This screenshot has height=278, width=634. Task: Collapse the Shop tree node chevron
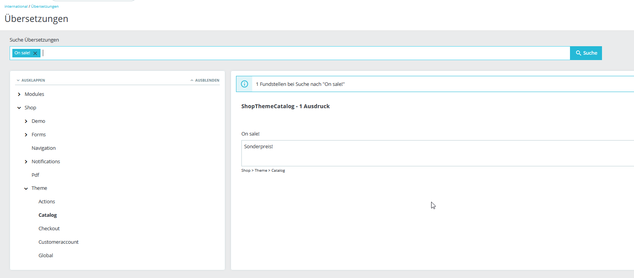point(19,108)
